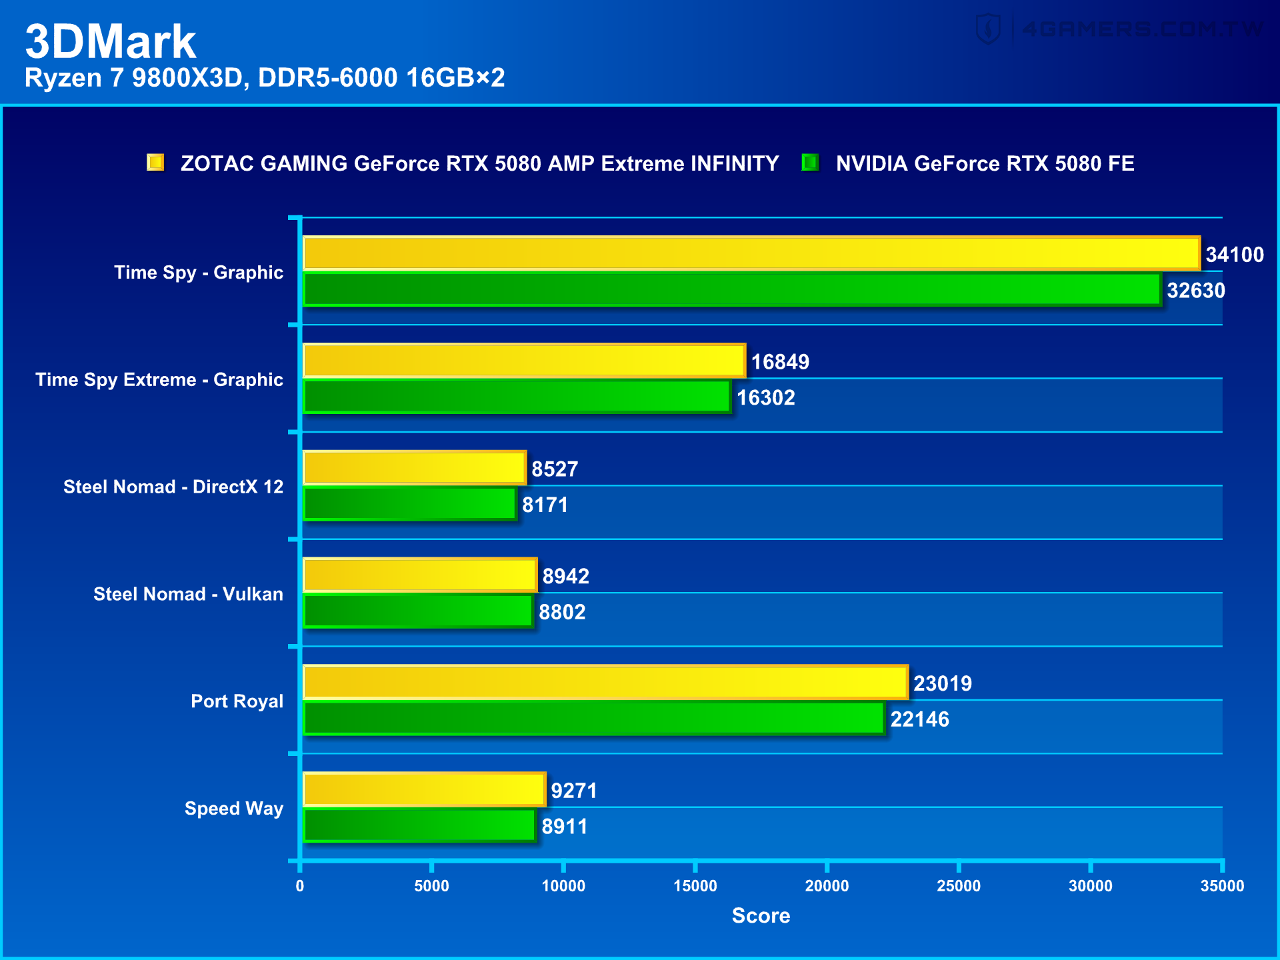1280x960 pixels.
Task: Click the Time Spy Extreme - Graphic label
Action: point(159,380)
